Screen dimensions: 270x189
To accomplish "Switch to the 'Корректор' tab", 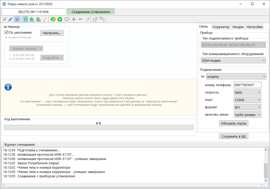I will coord(221,27).
